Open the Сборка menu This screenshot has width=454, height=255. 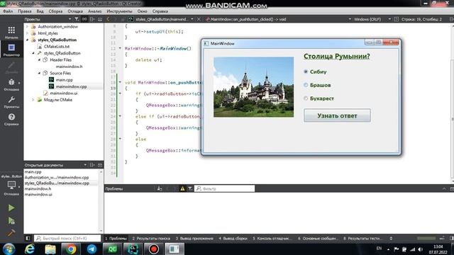pyautogui.click(x=55, y=11)
